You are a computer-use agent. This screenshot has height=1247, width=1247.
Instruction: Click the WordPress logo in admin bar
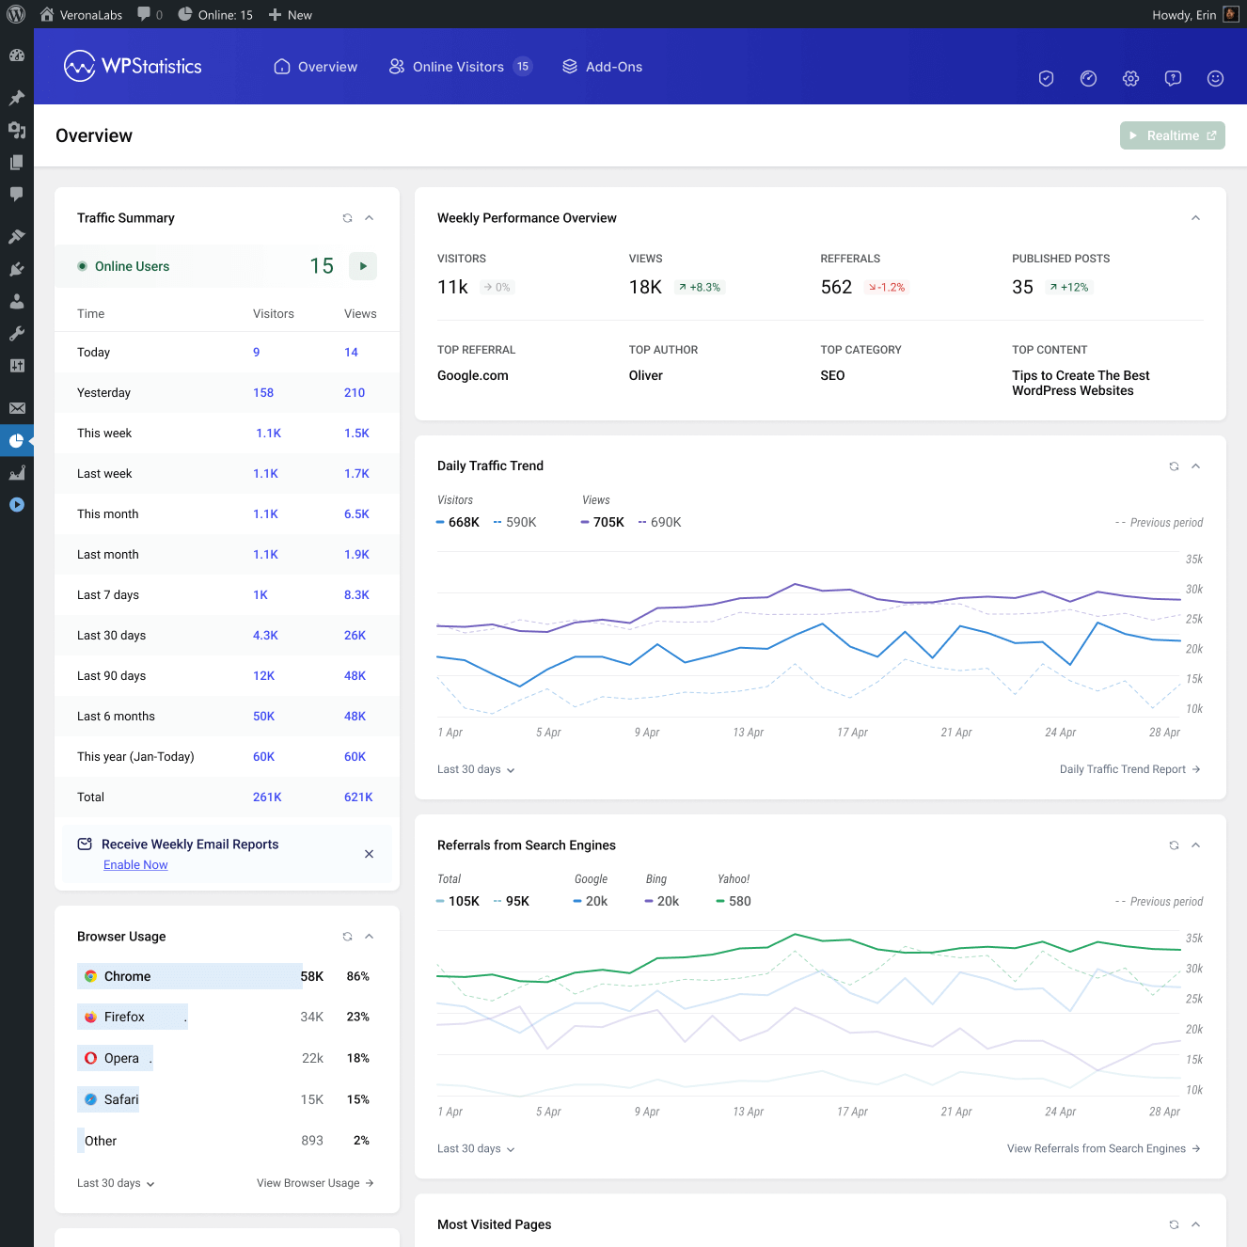tap(16, 14)
